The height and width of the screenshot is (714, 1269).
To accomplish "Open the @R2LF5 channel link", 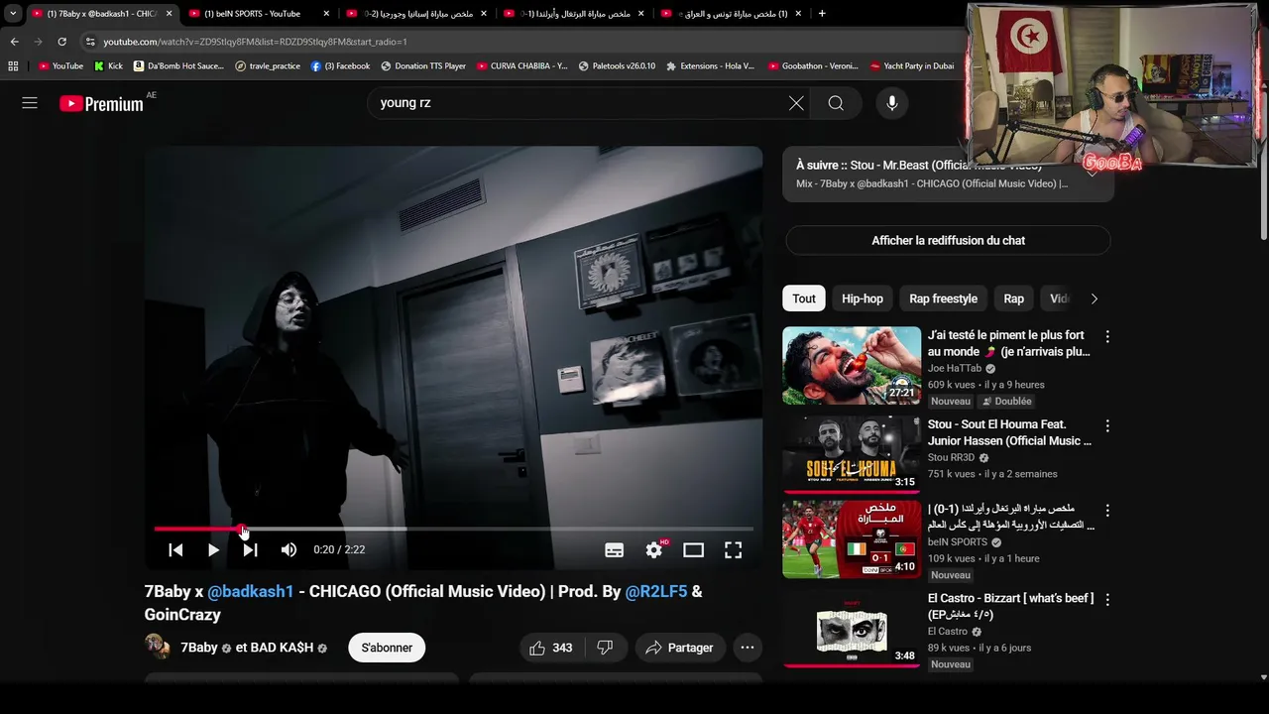I will point(655,591).
